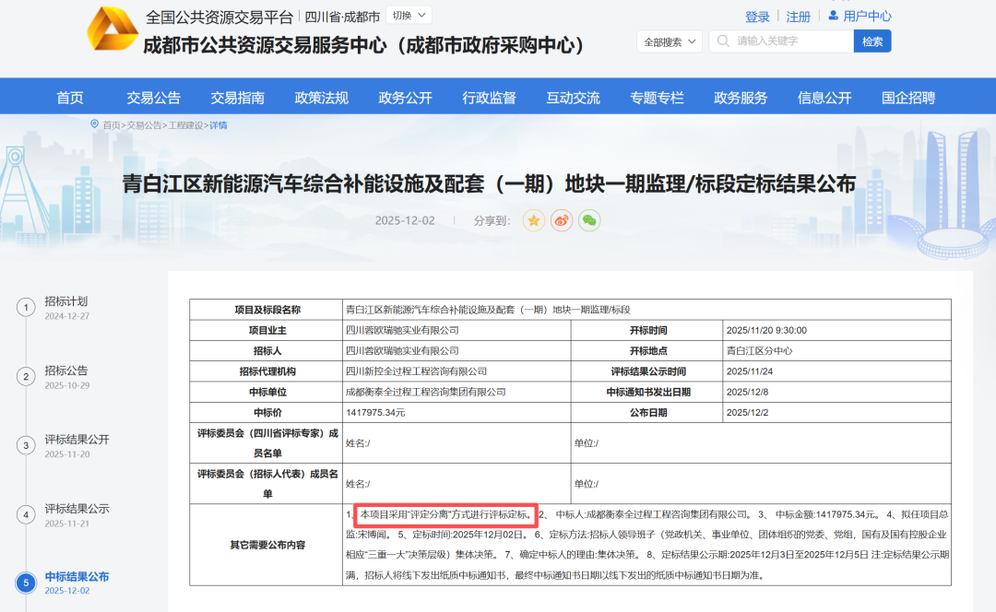The width and height of the screenshot is (996, 612).
Task: Open the 交易公告 navigation menu
Action: coord(153,98)
